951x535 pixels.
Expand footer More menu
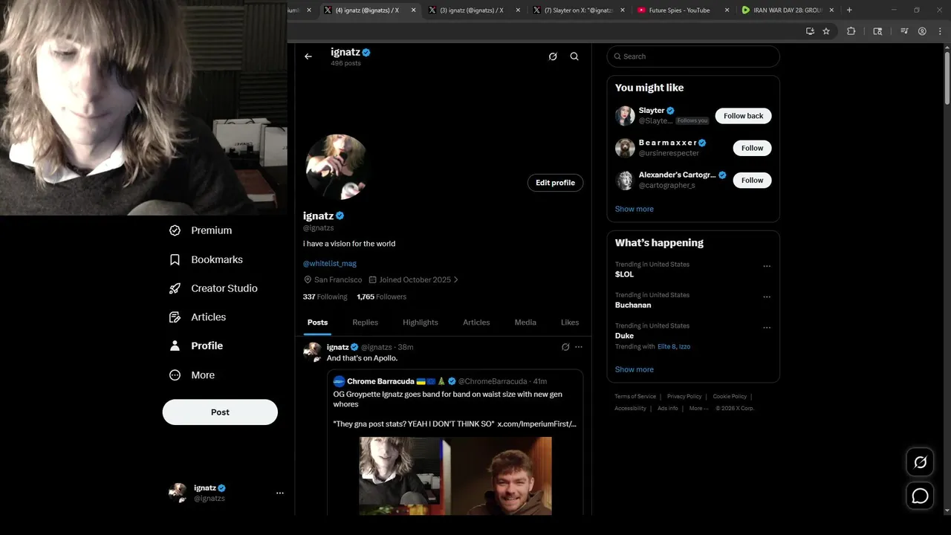[698, 408]
